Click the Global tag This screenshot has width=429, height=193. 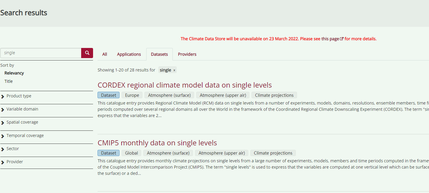click(x=131, y=153)
